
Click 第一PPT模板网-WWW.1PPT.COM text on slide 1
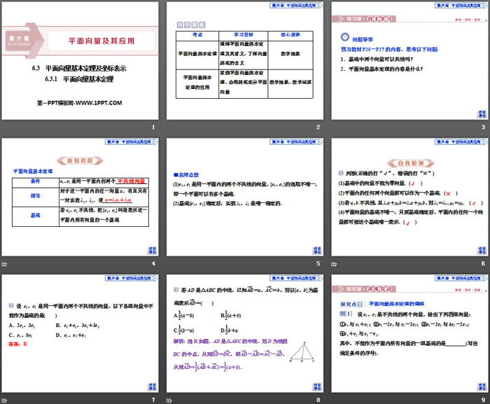(x=79, y=103)
